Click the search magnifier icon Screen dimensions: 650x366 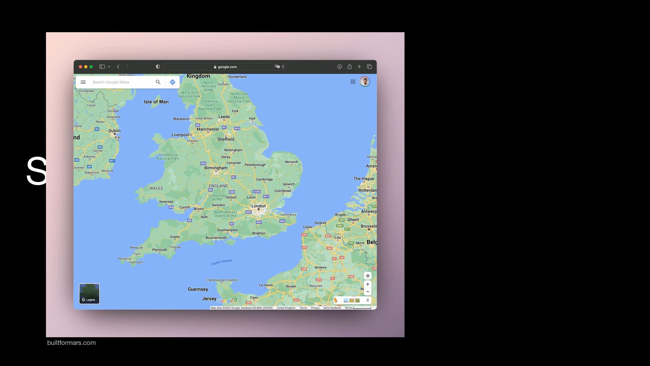coord(158,82)
